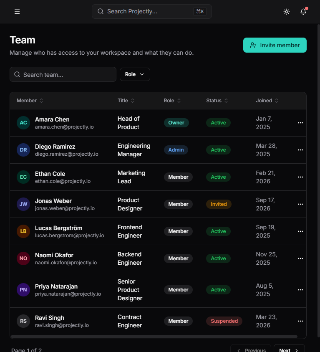Click the AC avatar of Amara Chen
Screen dimensions: 320x352
tap(23, 123)
